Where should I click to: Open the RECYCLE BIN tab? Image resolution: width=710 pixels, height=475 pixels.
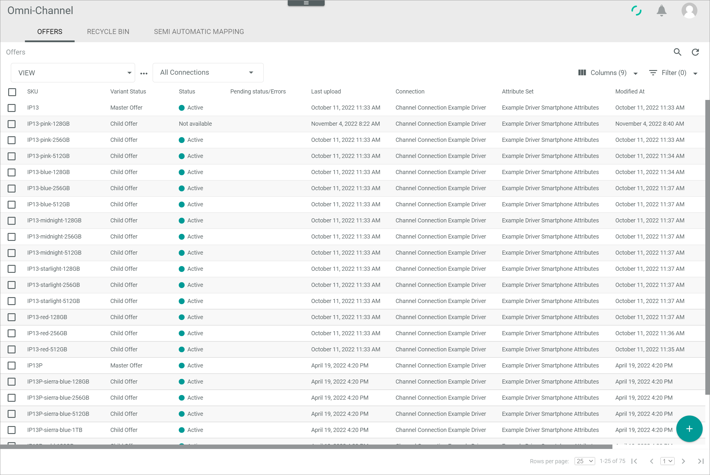click(x=108, y=32)
